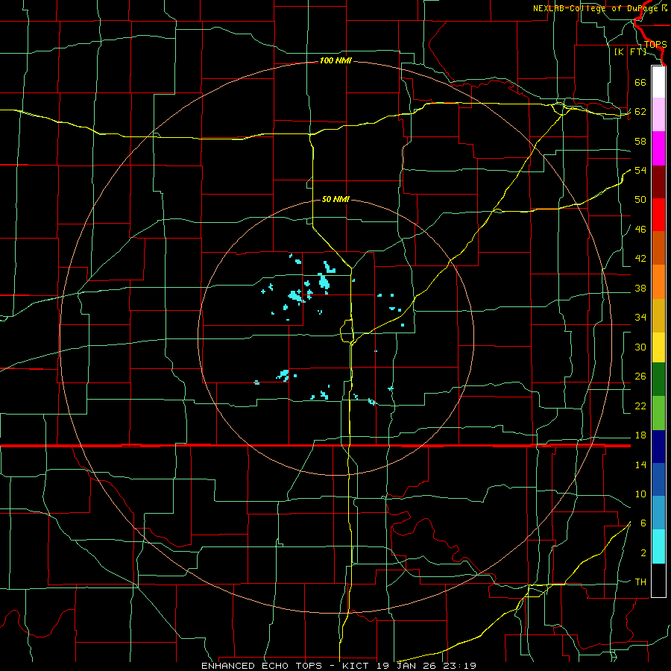Click the bright red swatch between 50 and 46

point(658,215)
